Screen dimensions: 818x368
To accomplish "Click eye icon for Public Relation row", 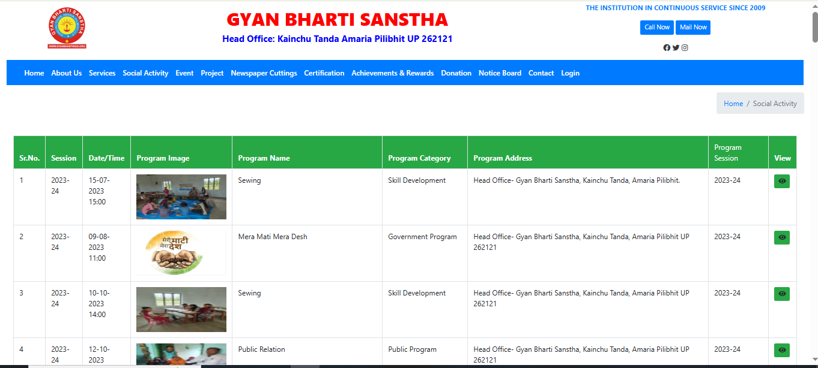I will pos(781,350).
